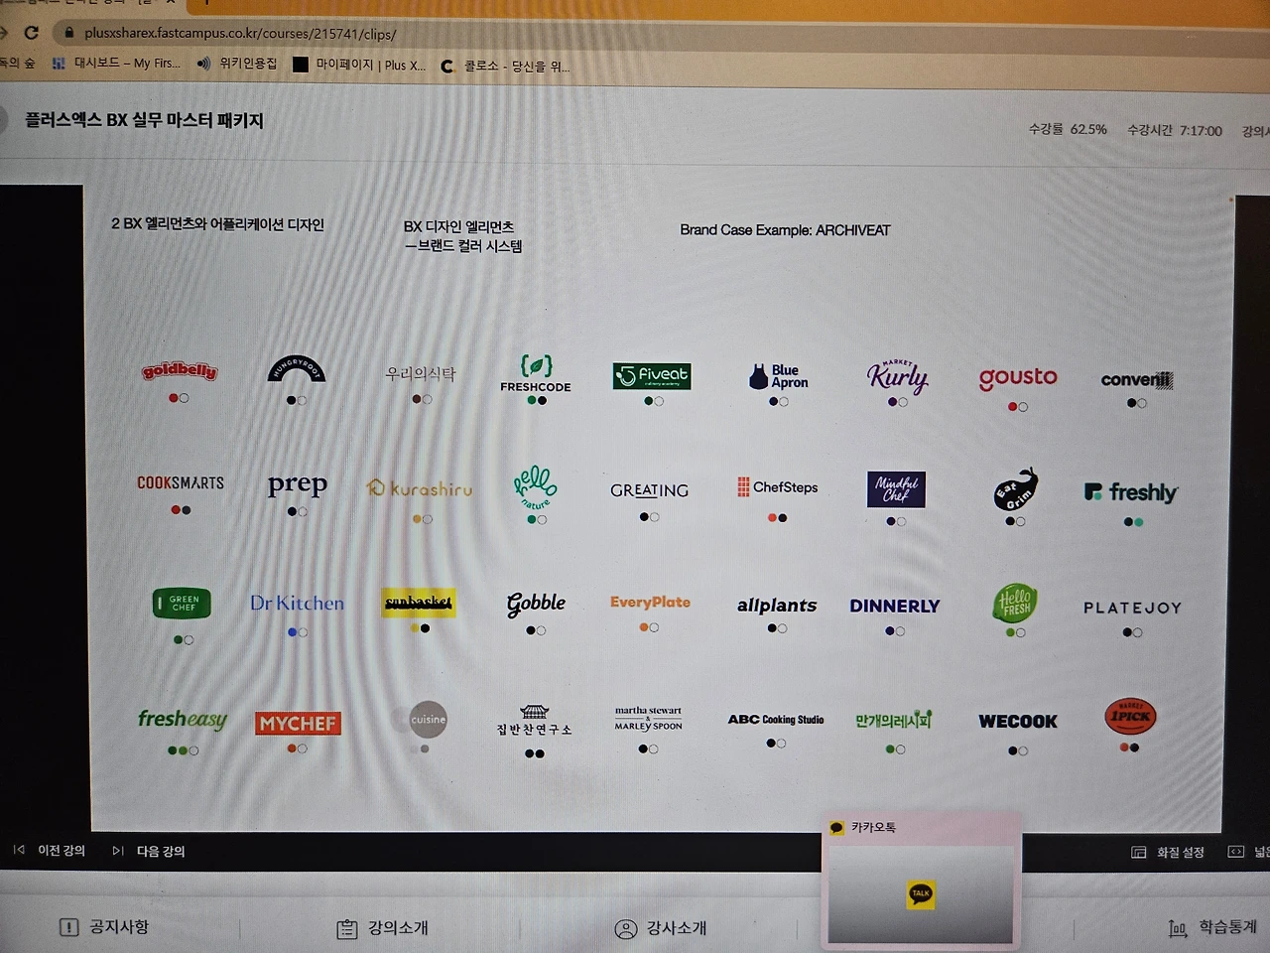Switch to the 강사소개 tab
The image size is (1270, 953).
(661, 928)
